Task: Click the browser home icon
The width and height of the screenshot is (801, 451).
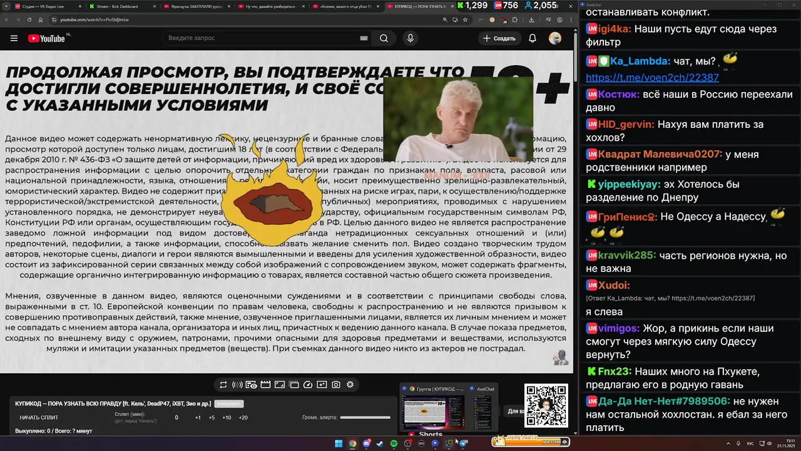Action: coord(41,19)
